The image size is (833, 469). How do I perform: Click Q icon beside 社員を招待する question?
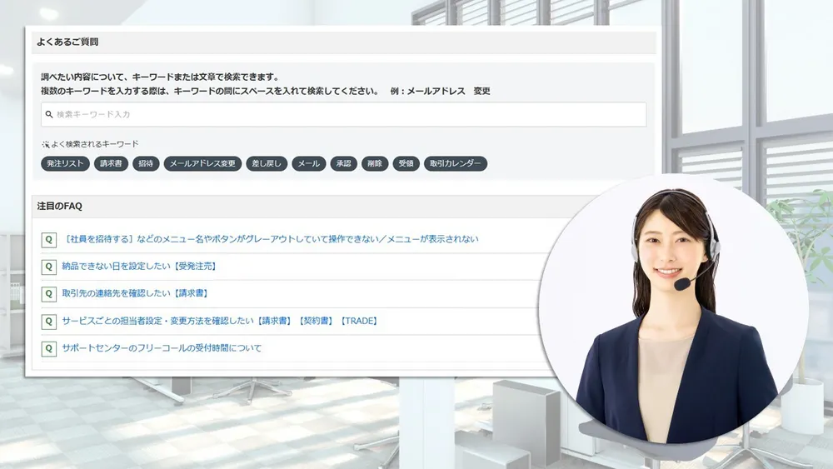point(49,240)
